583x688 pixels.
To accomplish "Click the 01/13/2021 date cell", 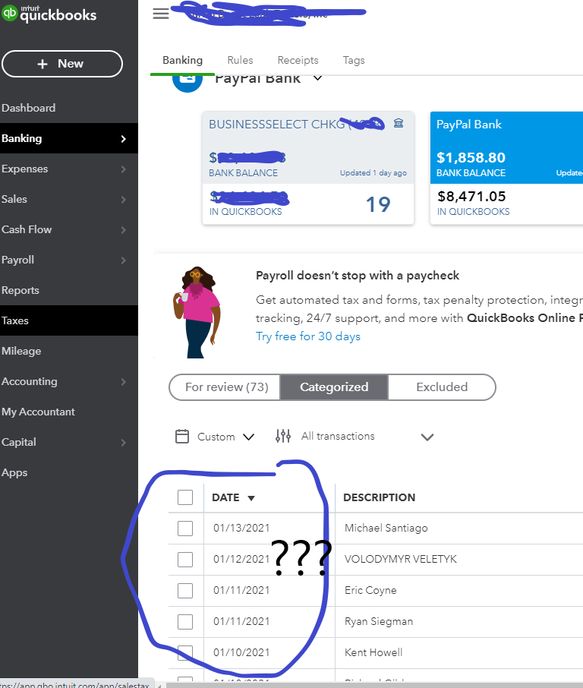I will pyautogui.click(x=241, y=528).
